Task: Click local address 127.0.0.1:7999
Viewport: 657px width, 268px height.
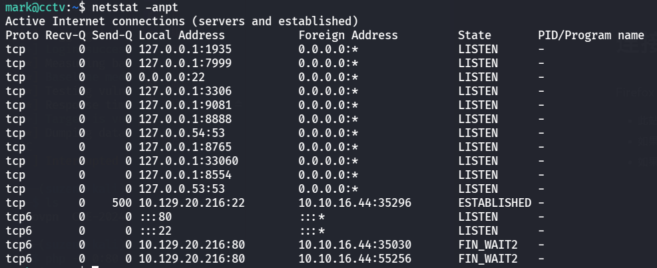Action: 182,63
